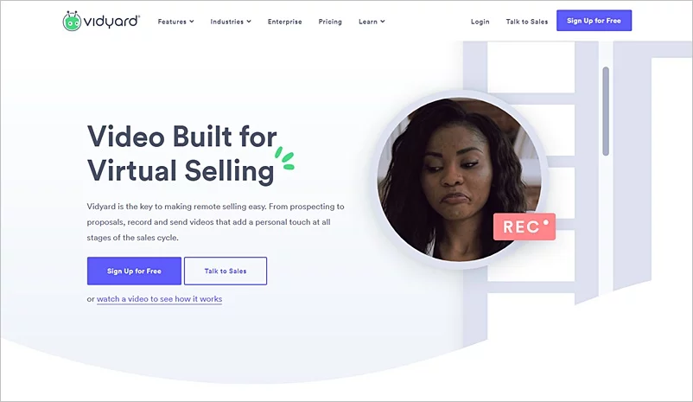
Task: Open the Pricing page
Action: (x=330, y=22)
